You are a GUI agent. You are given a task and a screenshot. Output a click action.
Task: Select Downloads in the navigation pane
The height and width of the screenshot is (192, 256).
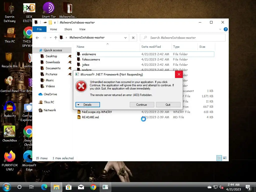click(x=53, y=62)
